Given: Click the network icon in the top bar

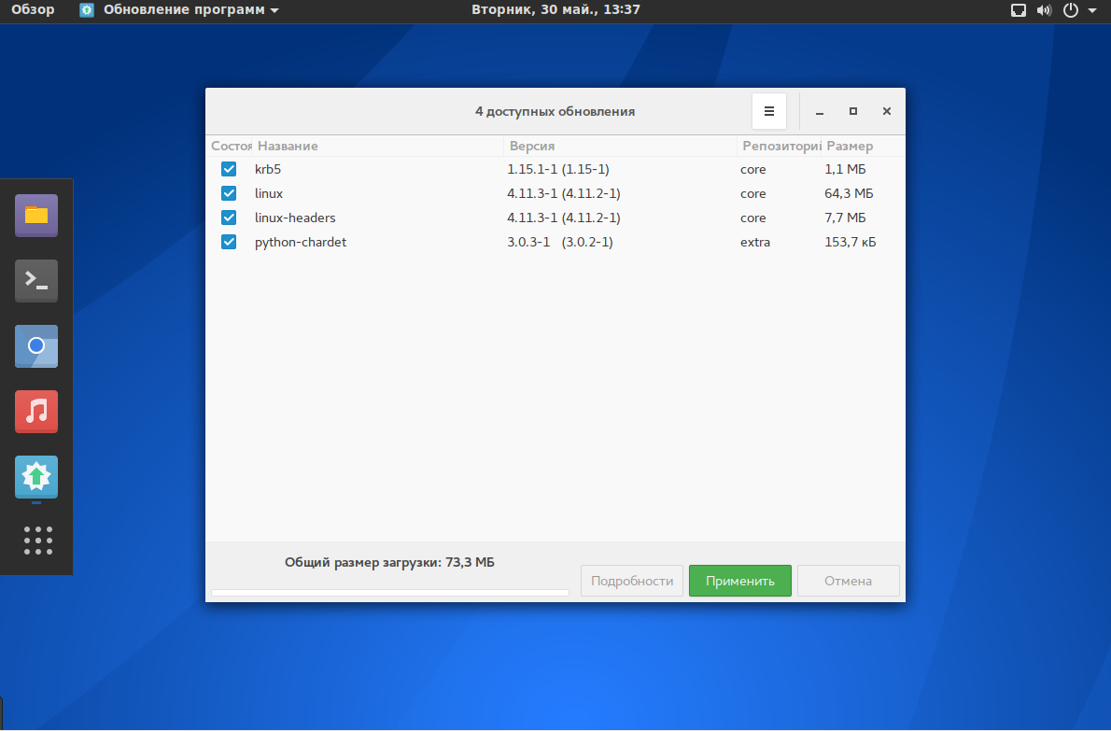Looking at the screenshot, I should coord(1019,10).
